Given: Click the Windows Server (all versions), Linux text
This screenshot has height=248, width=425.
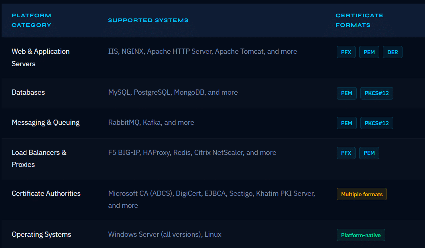Looking at the screenshot, I should click(x=165, y=234).
